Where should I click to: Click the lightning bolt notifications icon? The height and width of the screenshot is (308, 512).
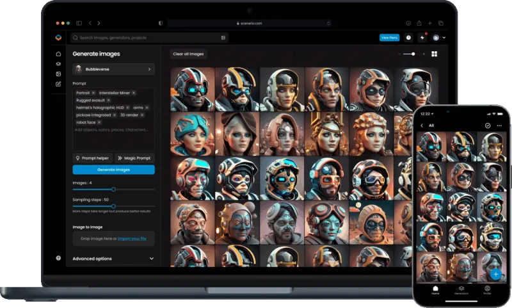pyautogui.click(x=422, y=38)
